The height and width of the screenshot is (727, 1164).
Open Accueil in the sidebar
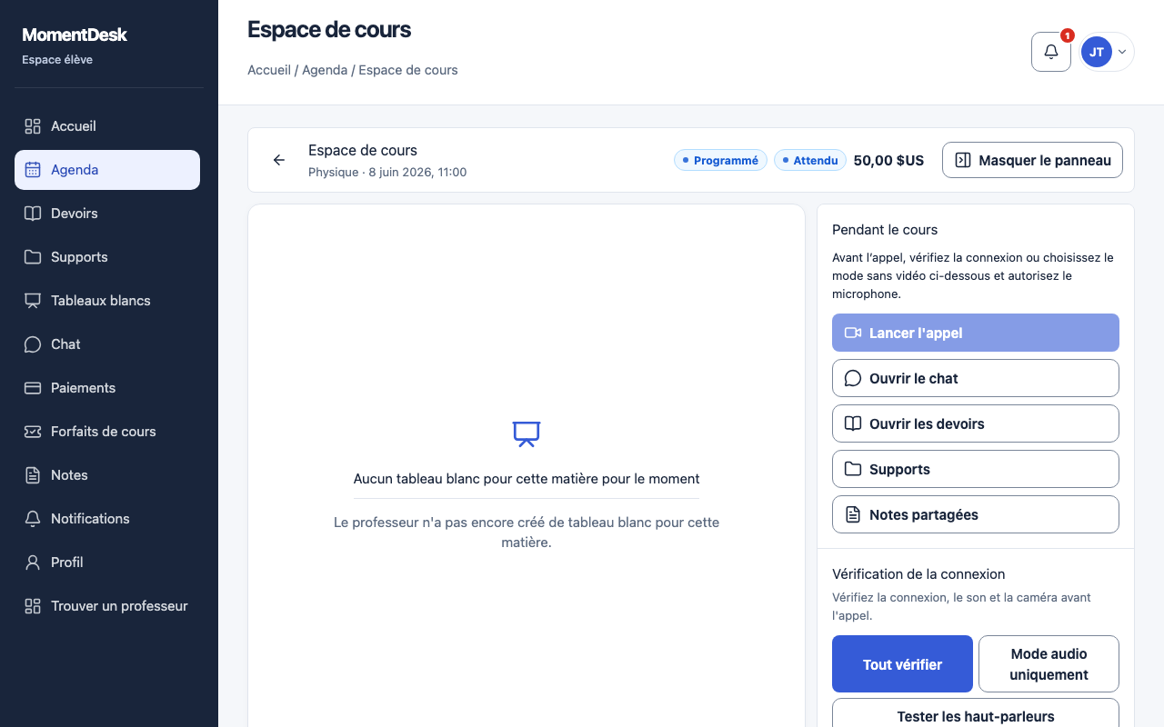pyautogui.click(x=107, y=126)
